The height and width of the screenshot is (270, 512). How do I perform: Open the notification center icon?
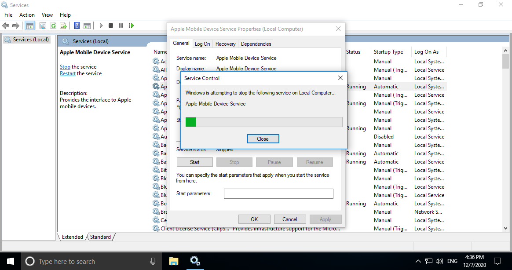coord(497,261)
